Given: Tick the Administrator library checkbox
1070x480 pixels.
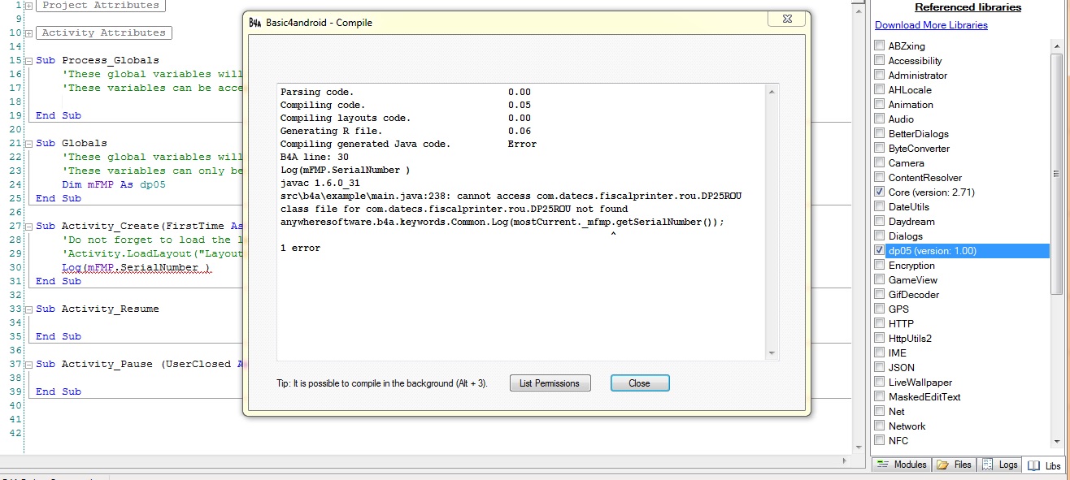Looking at the screenshot, I should point(880,76).
